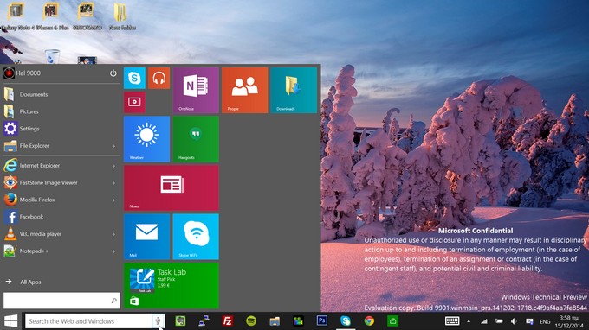The height and width of the screenshot is (330, 589).
Task: Launch Internet Explorer from Start list
Action: click(61, 166)
